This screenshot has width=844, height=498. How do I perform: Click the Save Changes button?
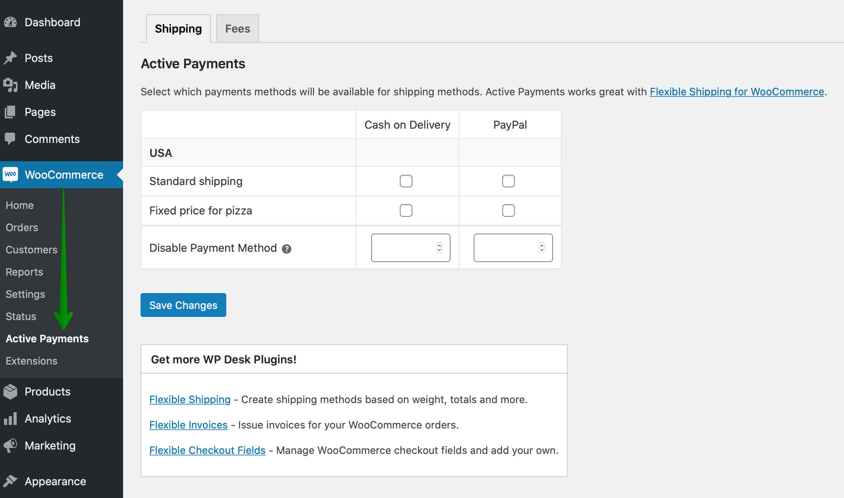tap(183, 305)
